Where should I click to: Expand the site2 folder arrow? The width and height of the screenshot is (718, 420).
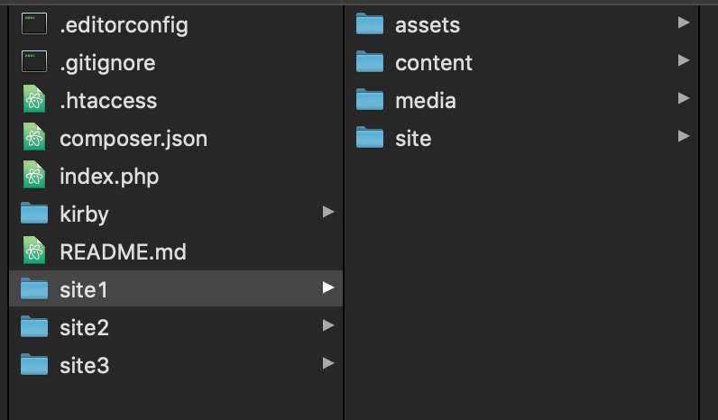point(328,326)
